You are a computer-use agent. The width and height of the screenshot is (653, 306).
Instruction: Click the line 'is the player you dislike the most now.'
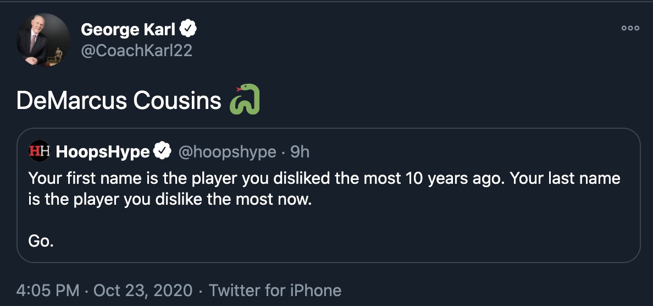(x=170, y=199)
